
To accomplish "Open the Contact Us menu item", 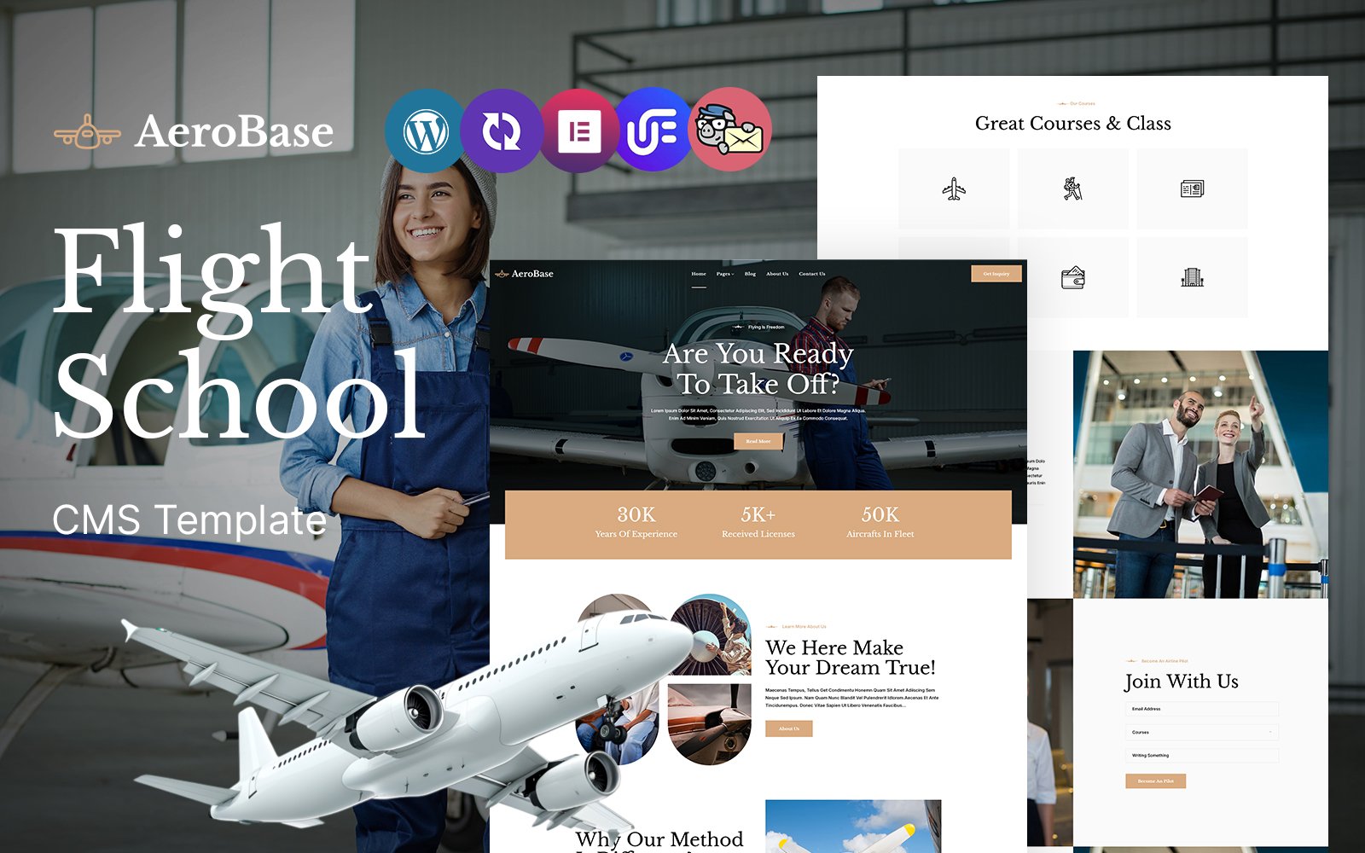I will click(811, 274).
